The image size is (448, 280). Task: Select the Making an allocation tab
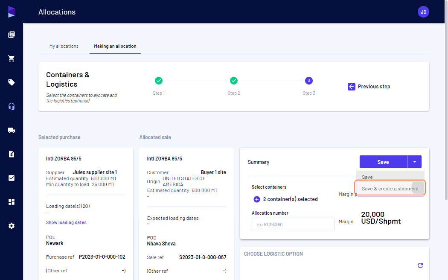(115, 46)
